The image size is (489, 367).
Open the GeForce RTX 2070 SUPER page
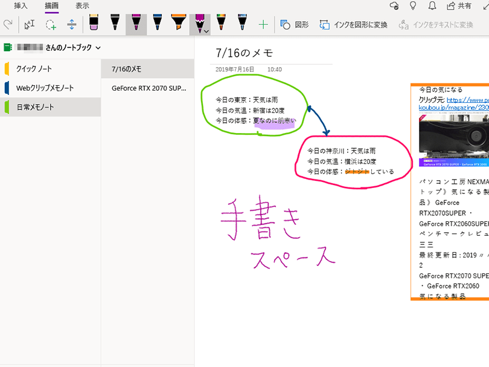click(x=149, y=88)
